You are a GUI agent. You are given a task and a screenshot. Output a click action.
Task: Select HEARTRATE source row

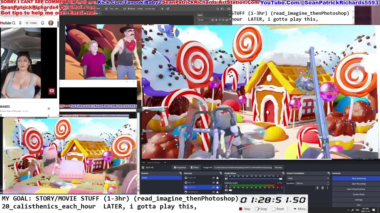click(x=202, y=192)
